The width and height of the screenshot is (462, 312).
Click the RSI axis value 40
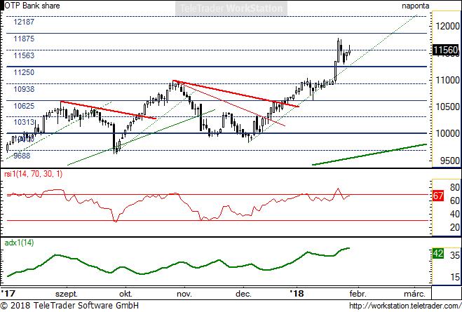454,214
